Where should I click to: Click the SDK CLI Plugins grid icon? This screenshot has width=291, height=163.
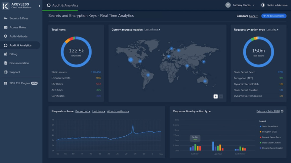[6, 83]
